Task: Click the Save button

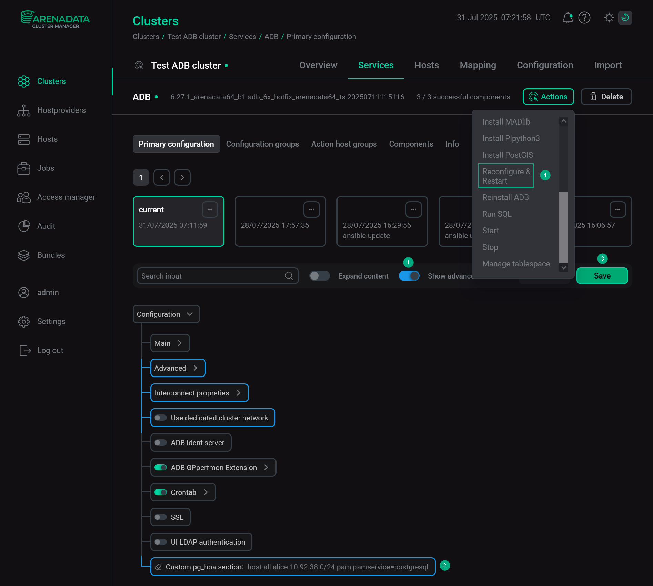Action: pyautogui.click(x=602, y=276)
